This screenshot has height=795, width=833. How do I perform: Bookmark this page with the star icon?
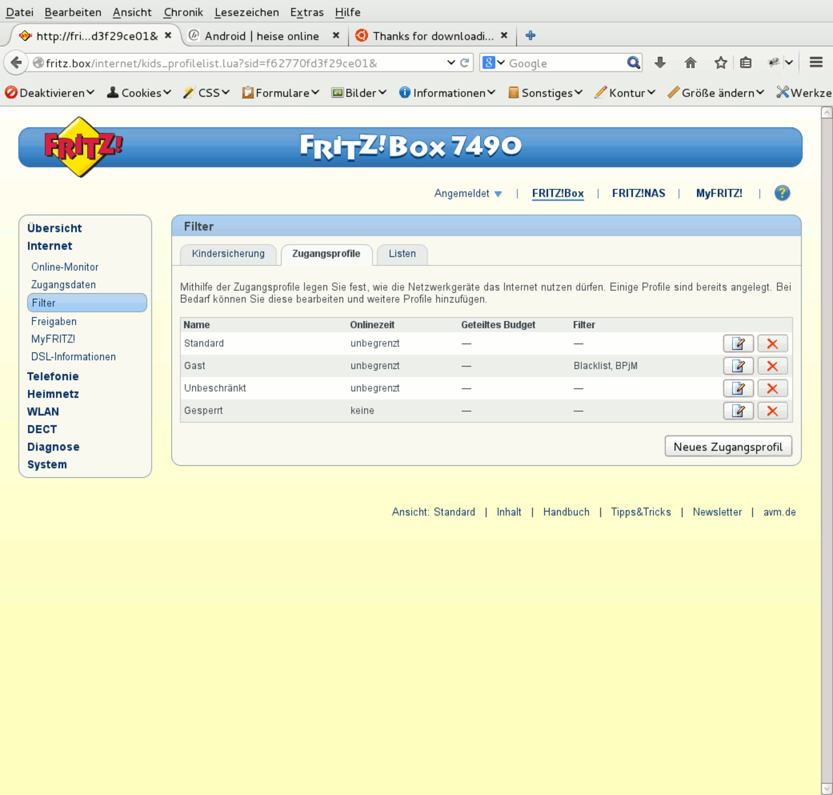720,63
